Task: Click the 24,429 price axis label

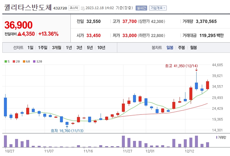Action: [217, 108]
